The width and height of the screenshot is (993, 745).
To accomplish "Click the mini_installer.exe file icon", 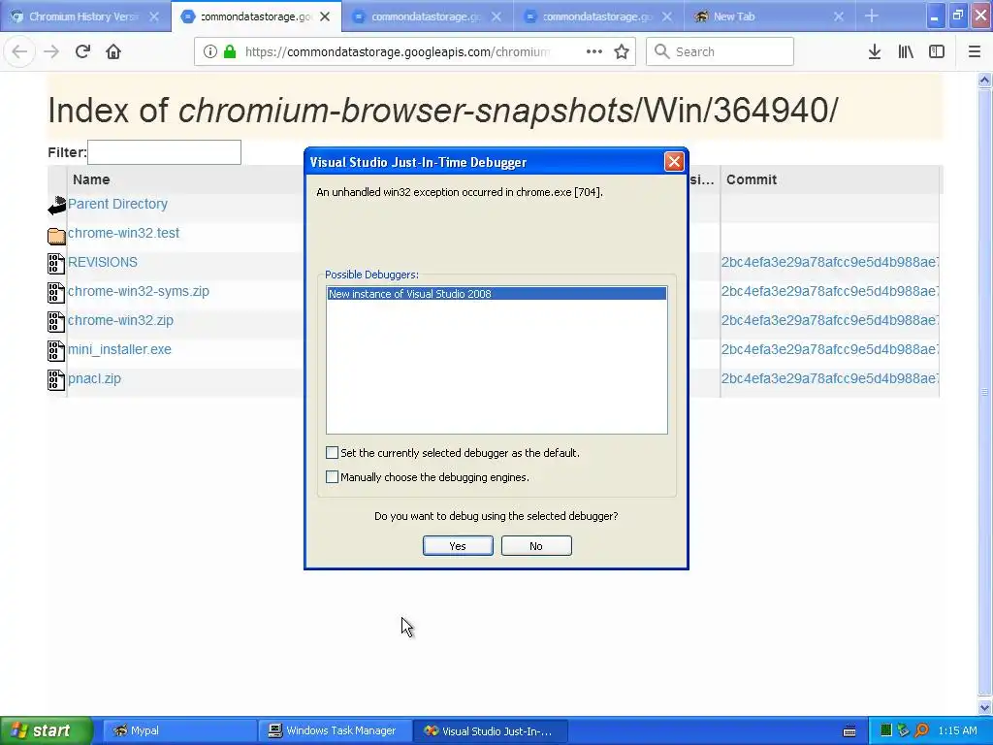I will (x=56, y=350).
